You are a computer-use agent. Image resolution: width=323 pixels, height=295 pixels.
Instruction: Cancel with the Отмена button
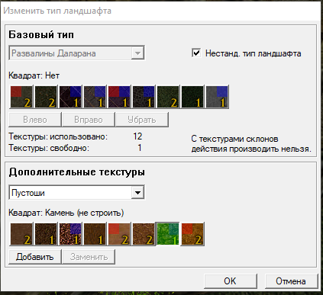(x=291, y=281)
